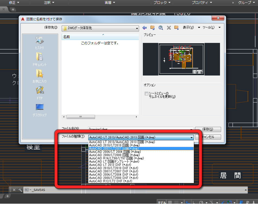Click the search the web icon

point(161,28)
